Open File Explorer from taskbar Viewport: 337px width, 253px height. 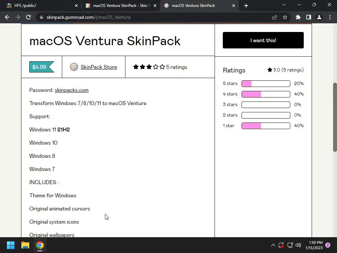(x=25, y=245)
